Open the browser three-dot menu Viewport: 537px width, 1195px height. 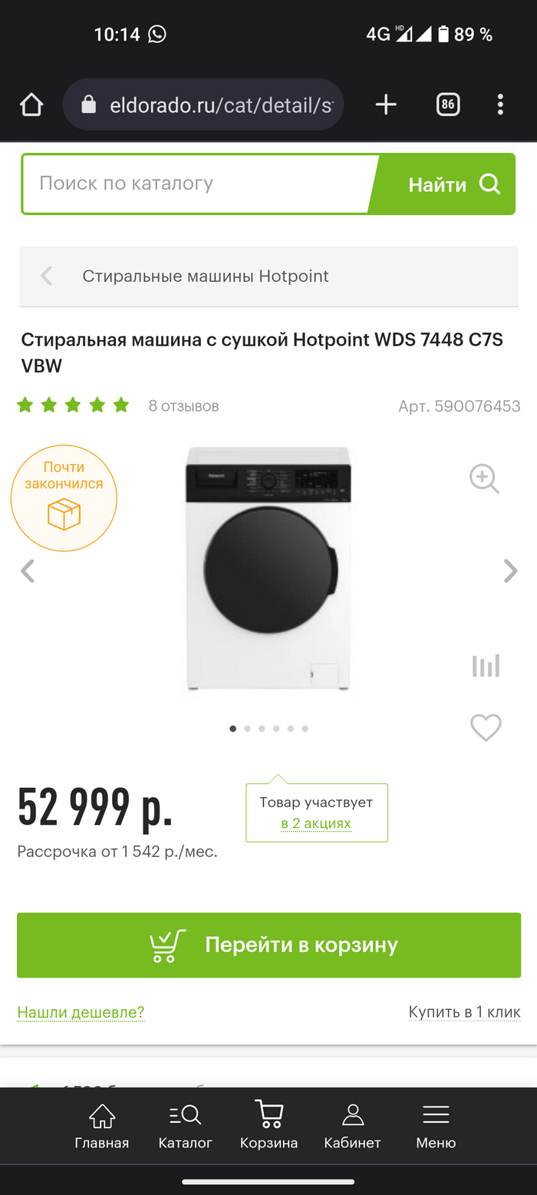(x=500, y=104)
